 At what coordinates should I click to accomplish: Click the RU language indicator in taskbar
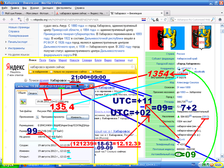[193, 165]
